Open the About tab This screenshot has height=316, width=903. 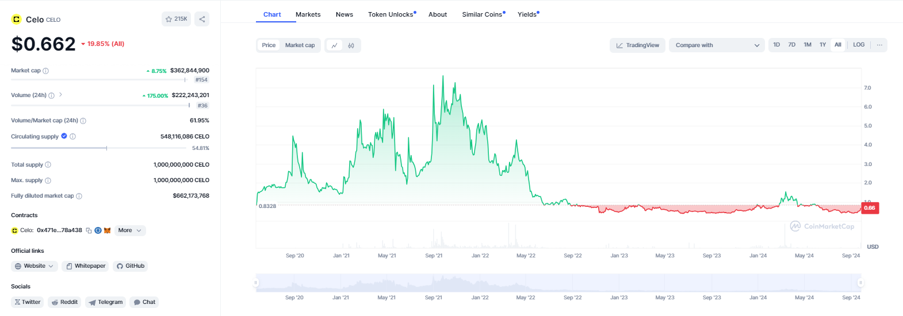438,14
